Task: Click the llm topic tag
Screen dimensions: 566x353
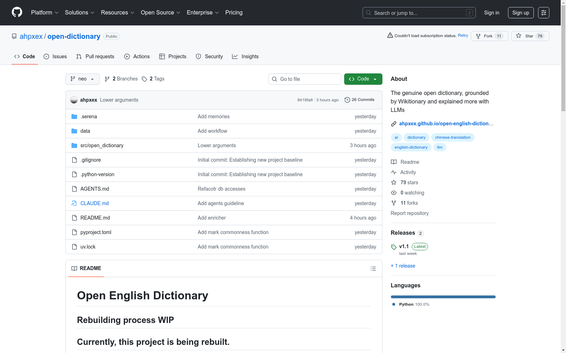Action: 440,147
